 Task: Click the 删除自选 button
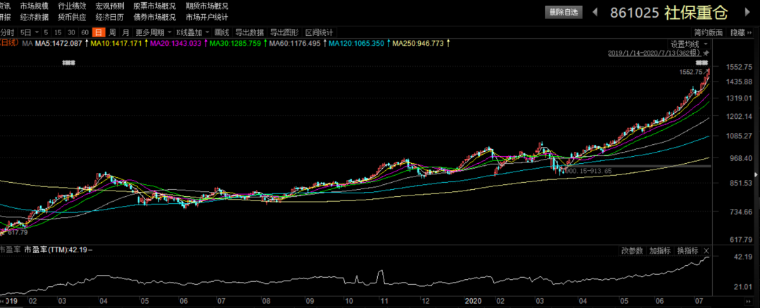(x=564, y=12)
